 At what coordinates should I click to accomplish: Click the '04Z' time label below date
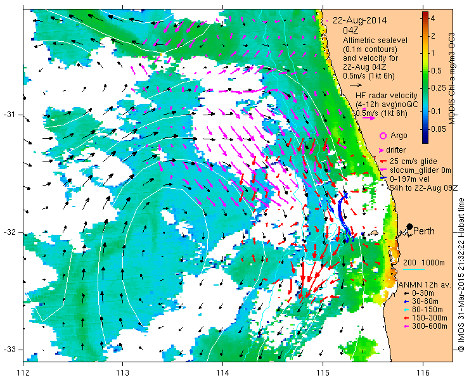(x=350, y=31)
